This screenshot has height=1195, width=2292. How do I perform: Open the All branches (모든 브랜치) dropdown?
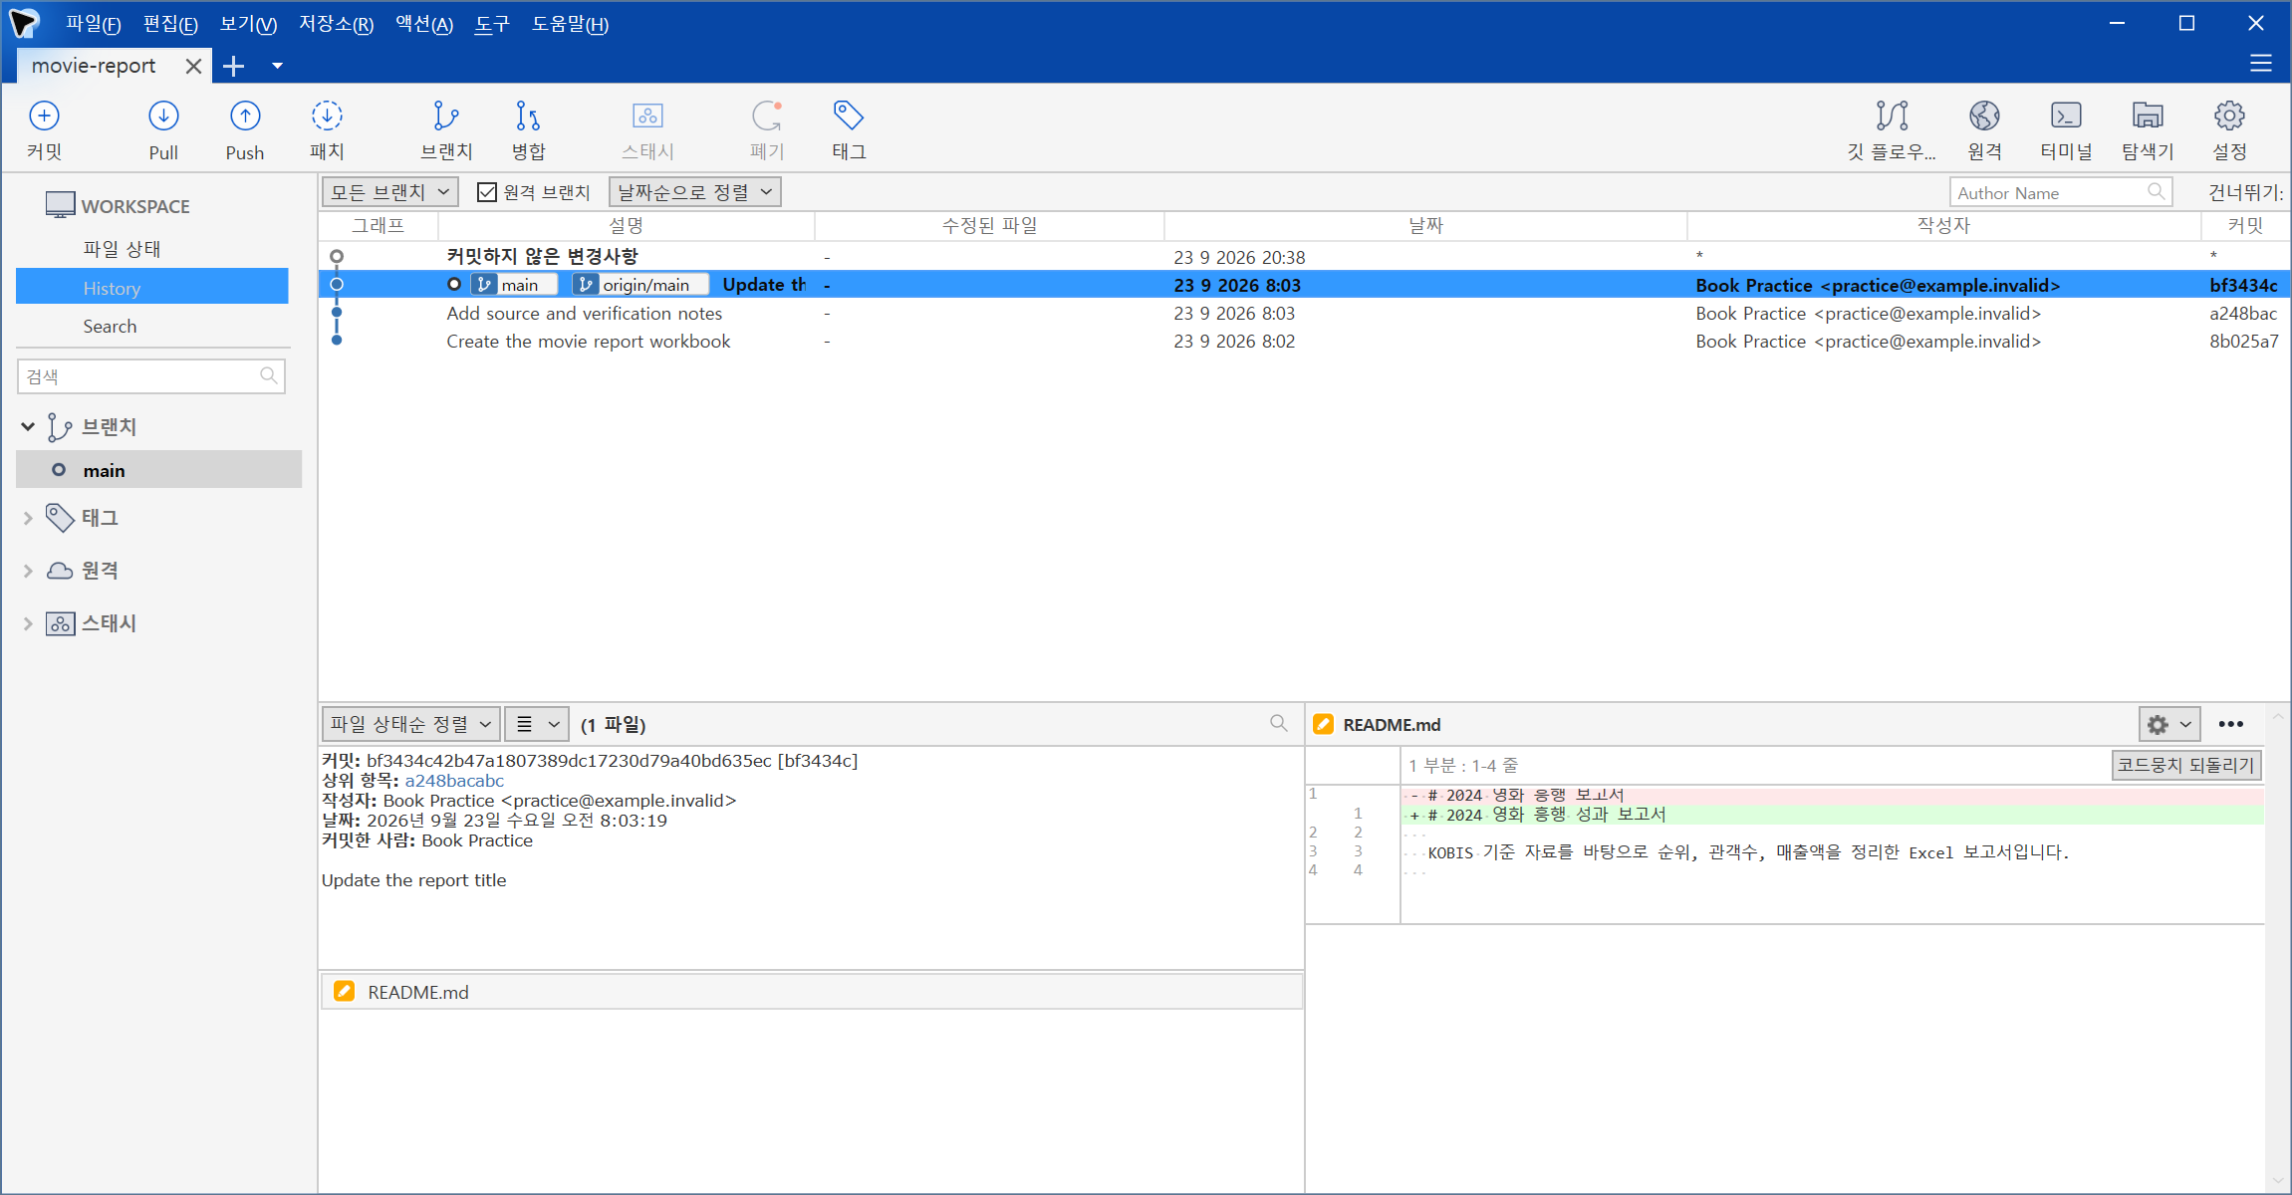click(390, 192)
